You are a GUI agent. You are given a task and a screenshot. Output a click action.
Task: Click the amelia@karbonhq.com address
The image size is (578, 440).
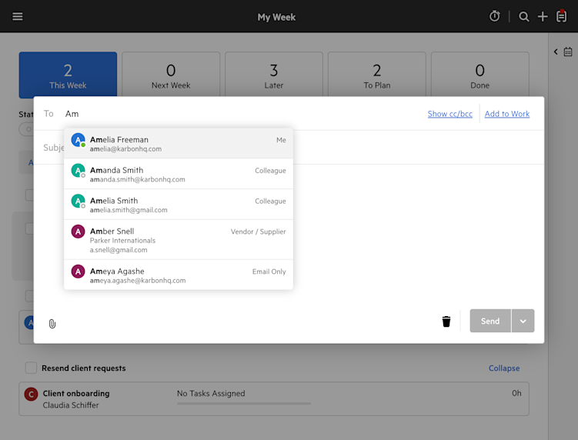pos(125,149)
